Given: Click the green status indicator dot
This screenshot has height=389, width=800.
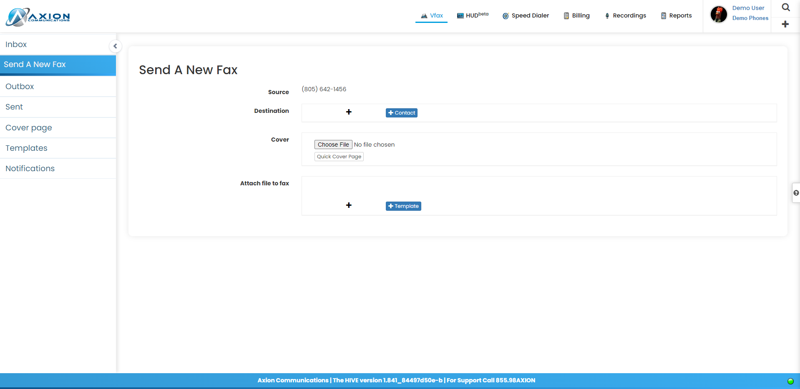Looking at the screenshot, I should pos(790,381).
